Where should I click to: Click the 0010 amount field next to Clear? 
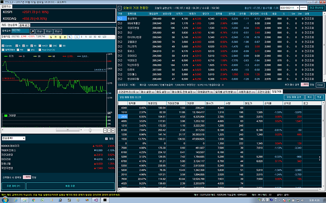(x=305, y=85)
